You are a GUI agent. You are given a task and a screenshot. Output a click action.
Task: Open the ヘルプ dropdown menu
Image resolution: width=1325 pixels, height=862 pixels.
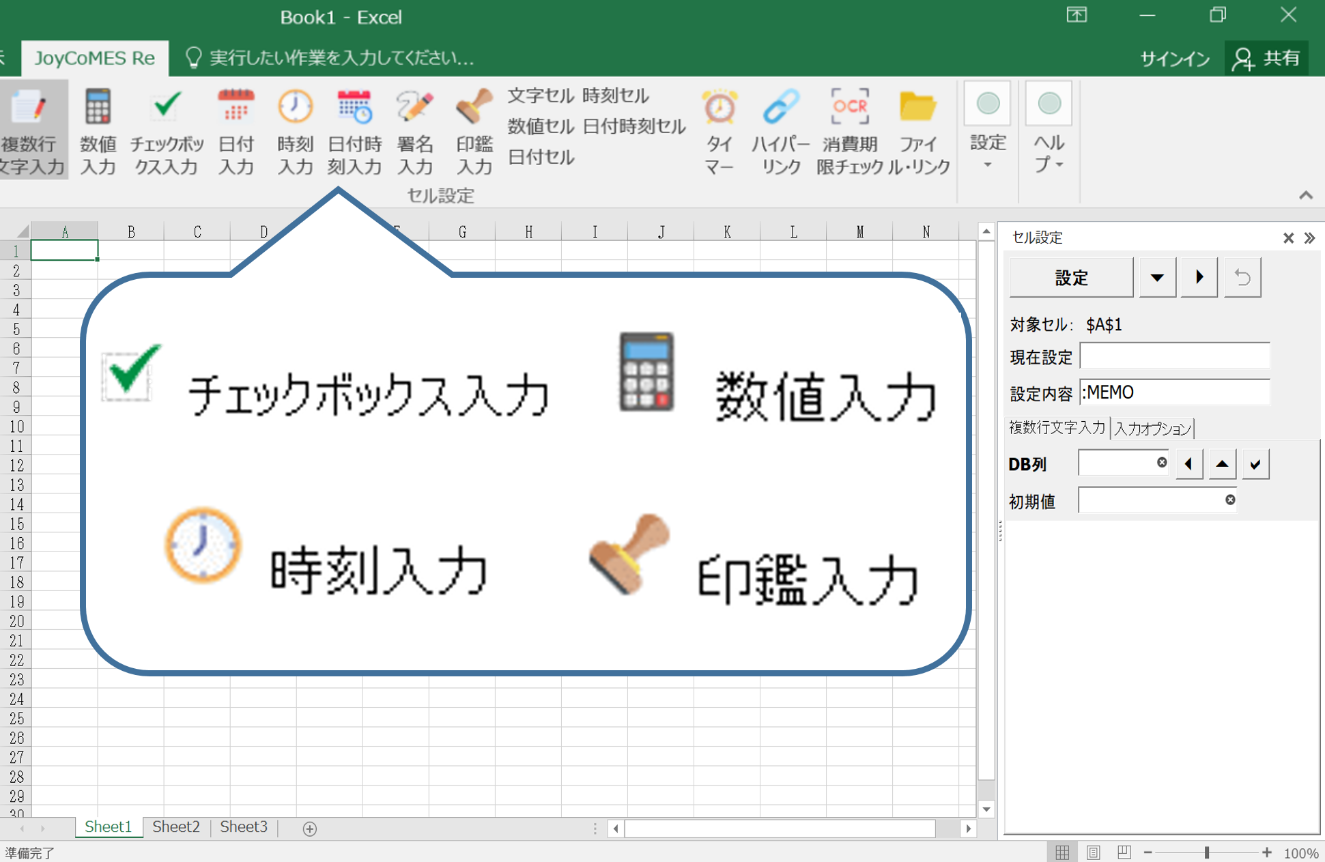pyautogui.click(x=1049, y=152)
